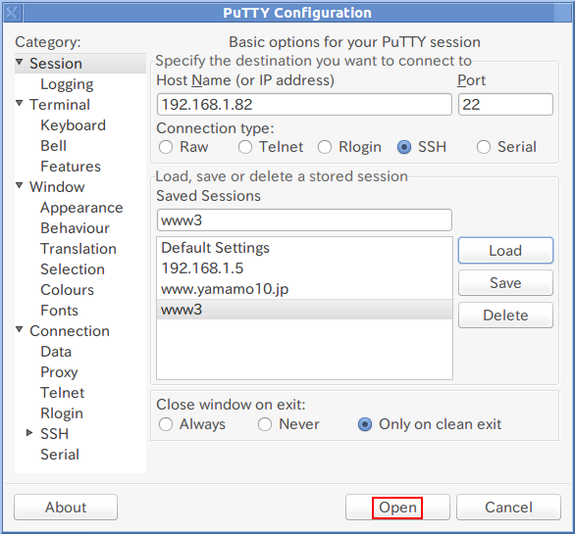Load the selected saved session
The image size is (575, 534).
[x=505, y=251]
